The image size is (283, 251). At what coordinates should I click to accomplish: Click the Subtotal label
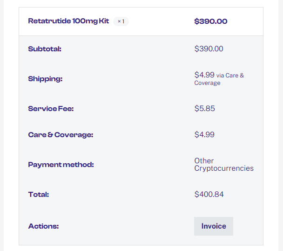pos(45,49)
